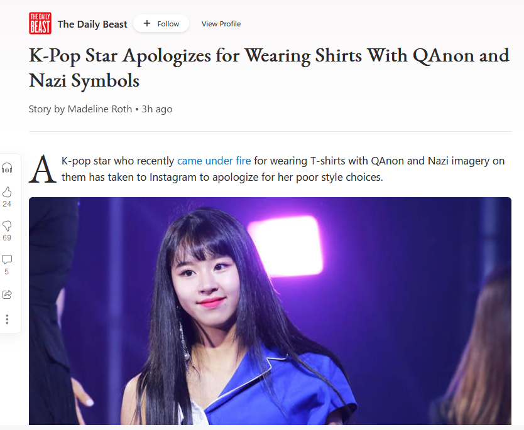Share the article using share icon
This screenshot has width=524, height=430.
(x=7, y=294)
